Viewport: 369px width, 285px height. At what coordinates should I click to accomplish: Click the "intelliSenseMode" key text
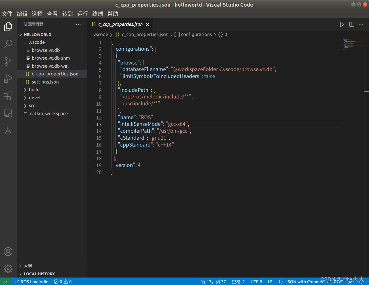[x=140, y=124]
